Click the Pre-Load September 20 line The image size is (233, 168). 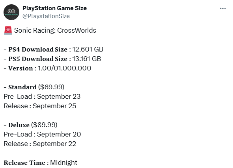click(42, 134)
